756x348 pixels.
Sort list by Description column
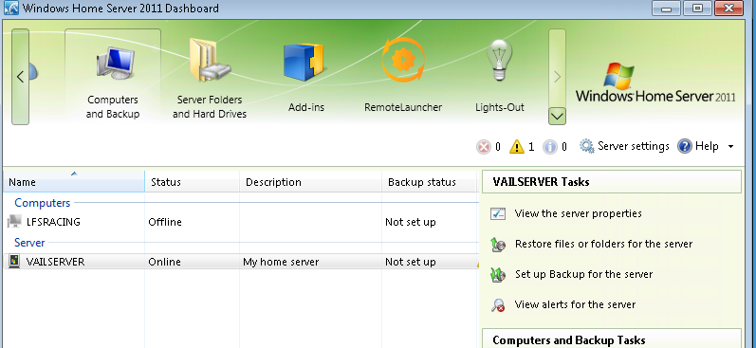tap(311, 182)
